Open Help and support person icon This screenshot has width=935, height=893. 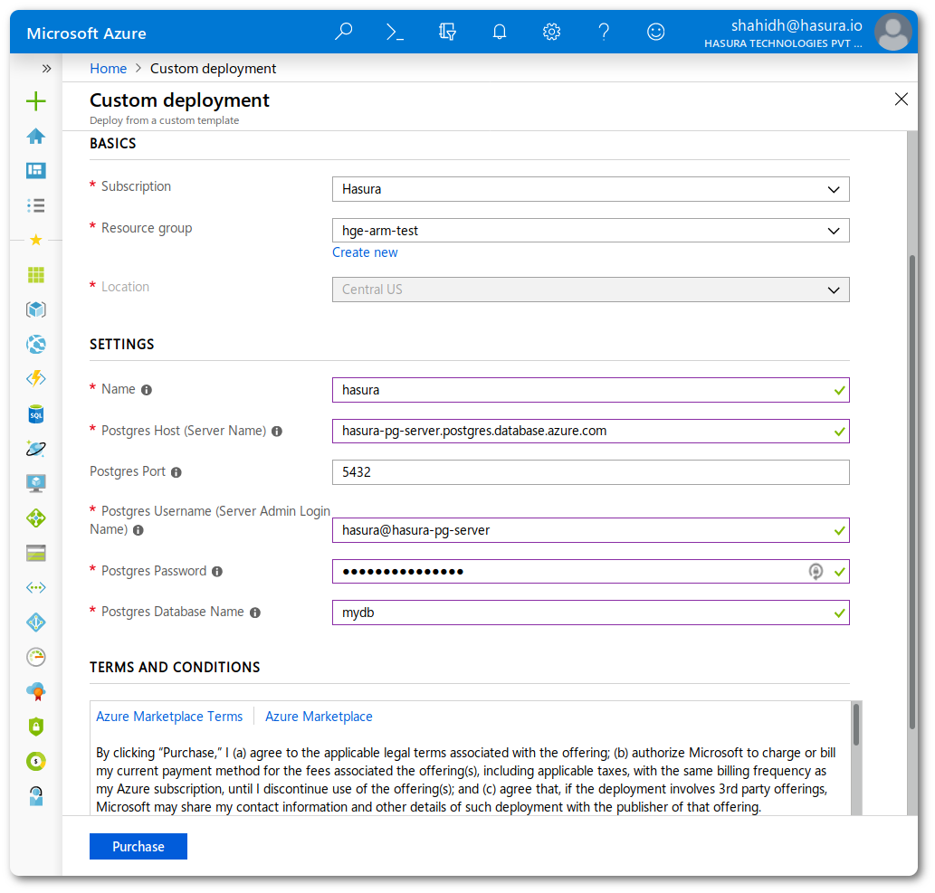point(36,796)
